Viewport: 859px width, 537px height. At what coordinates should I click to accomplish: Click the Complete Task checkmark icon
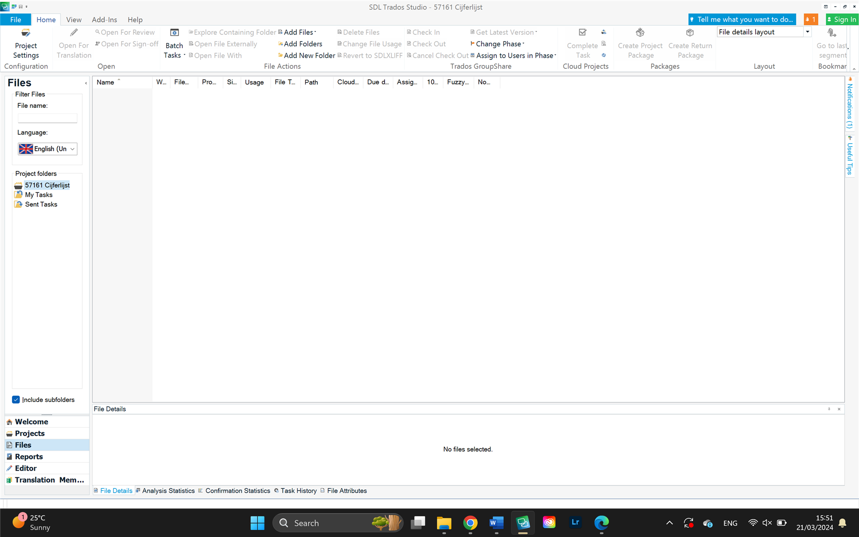pyautogui.click(x=582, y=32)
